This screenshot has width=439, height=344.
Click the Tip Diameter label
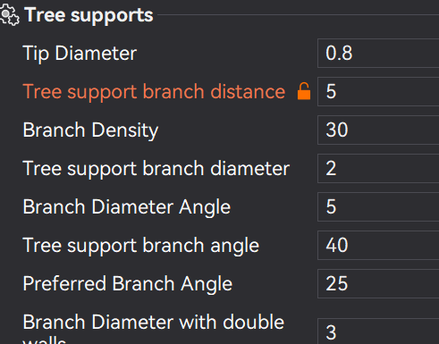80,54
